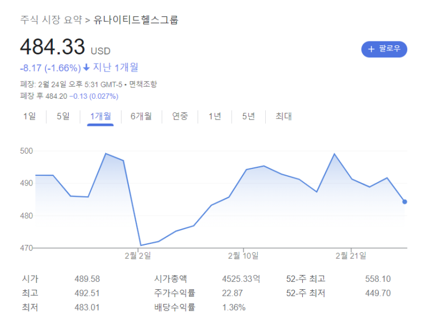Click the 2월 10일 axis date label
The width and height of the screenshot is (439, 313).
coord(243,255)
